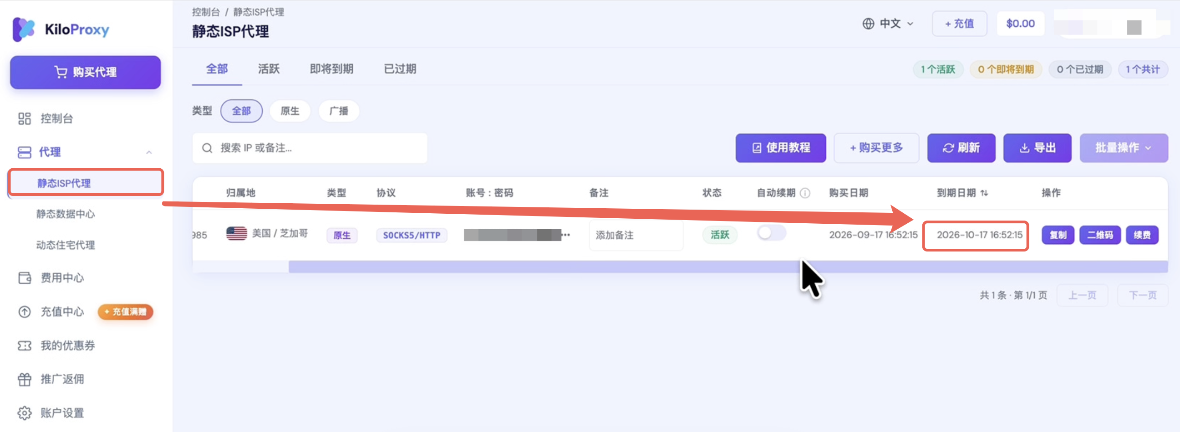Image resolution: width=1180 pixels, height=432 pixels.
Task: Click the info icon beside 自动续期
Action: pyautogui.click(x=805, y=193)
